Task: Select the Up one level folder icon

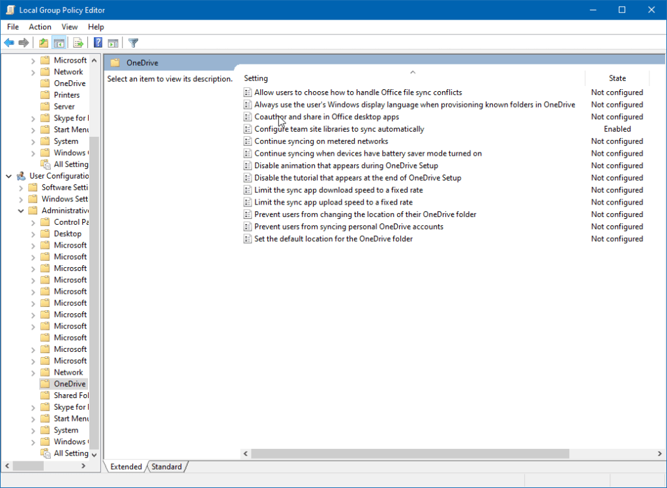Action: coord(42,42)
